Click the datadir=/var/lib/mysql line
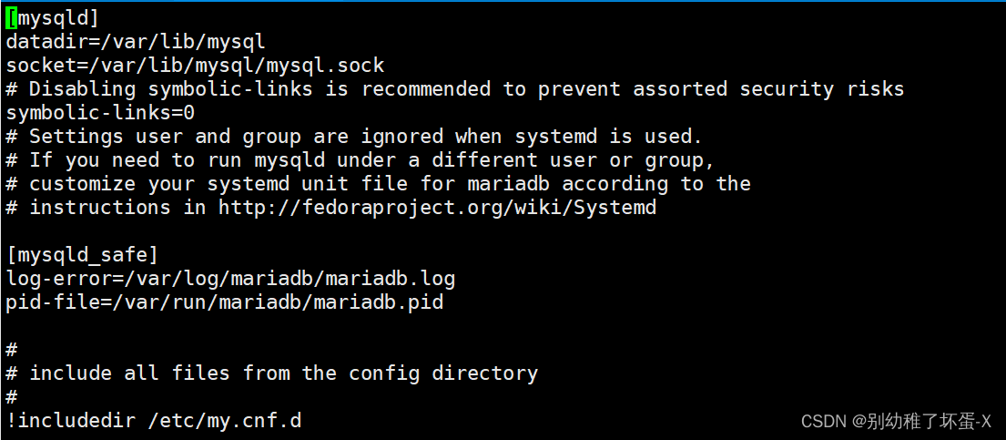This screenshot has height=440, width=1006. click(136, 43)
